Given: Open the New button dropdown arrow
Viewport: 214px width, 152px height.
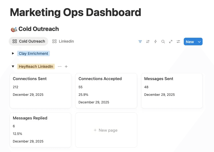Looking at the screenshot, I should pos(199,42).
